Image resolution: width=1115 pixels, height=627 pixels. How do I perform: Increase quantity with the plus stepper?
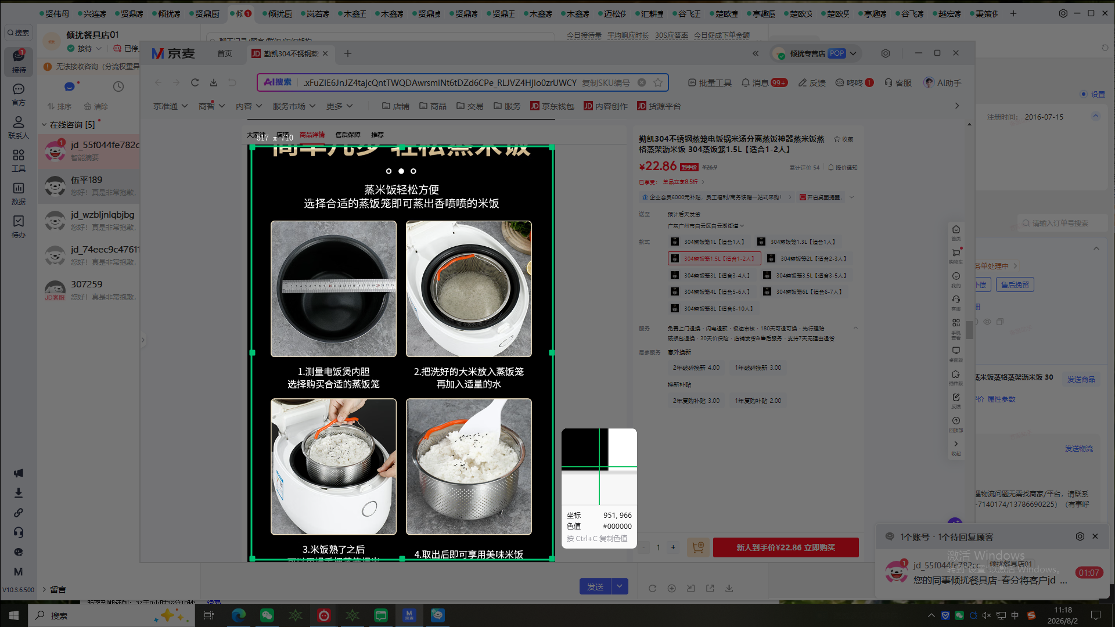[x=673, y=547]
